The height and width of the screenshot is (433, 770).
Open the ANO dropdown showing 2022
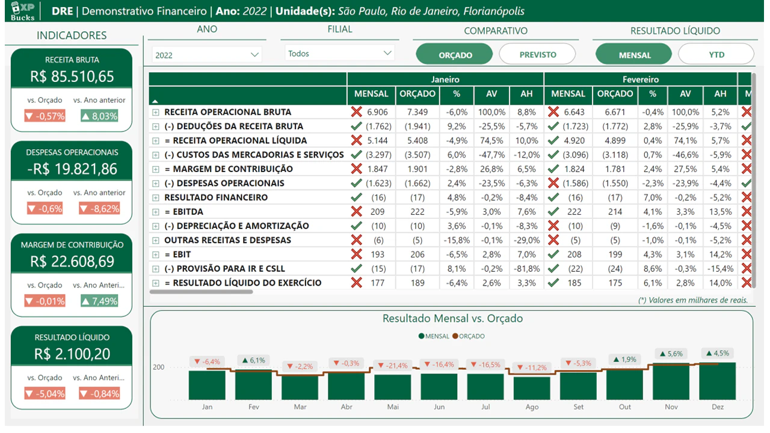pos(207,55)
